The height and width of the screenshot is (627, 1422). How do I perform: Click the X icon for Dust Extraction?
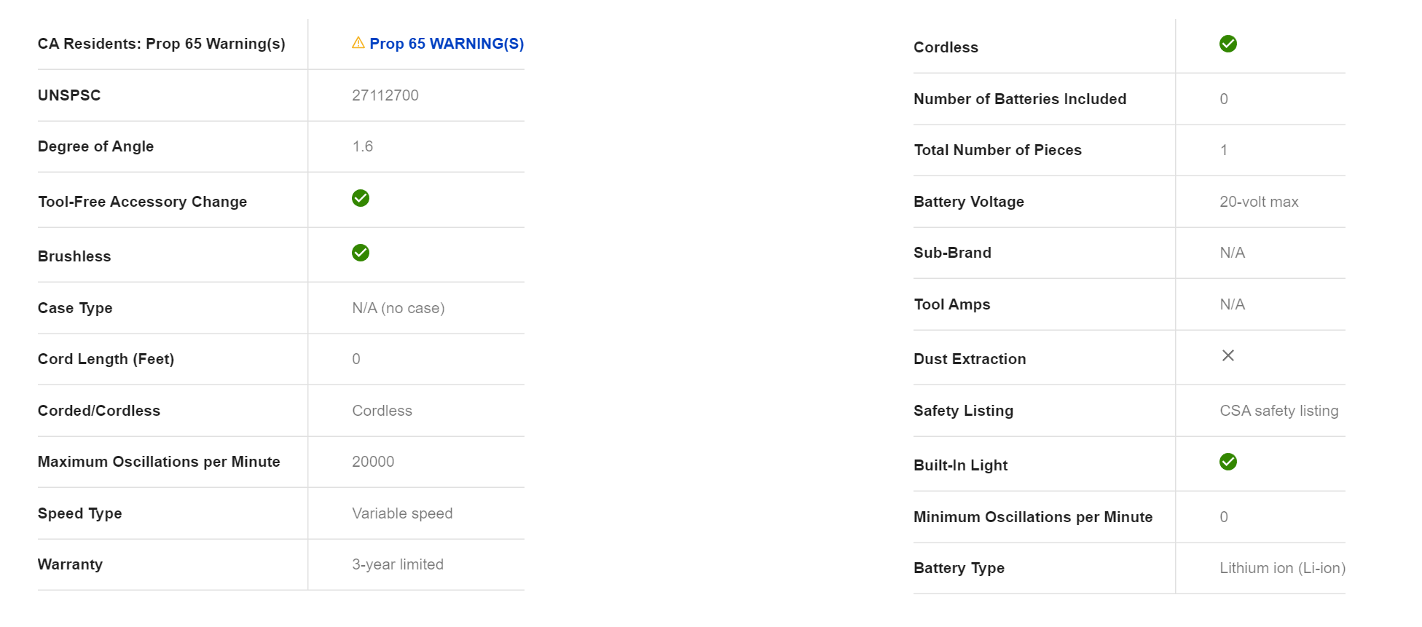[1228, 355]
